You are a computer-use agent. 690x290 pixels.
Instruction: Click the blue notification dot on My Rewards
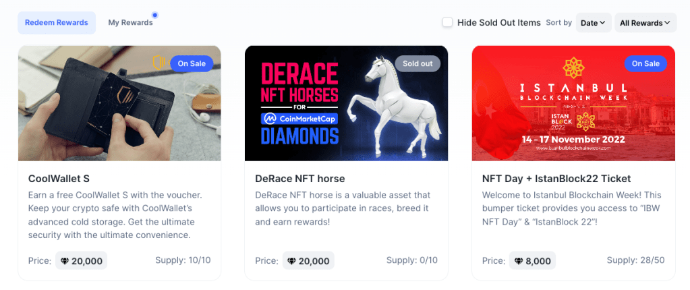coord(155,15)
